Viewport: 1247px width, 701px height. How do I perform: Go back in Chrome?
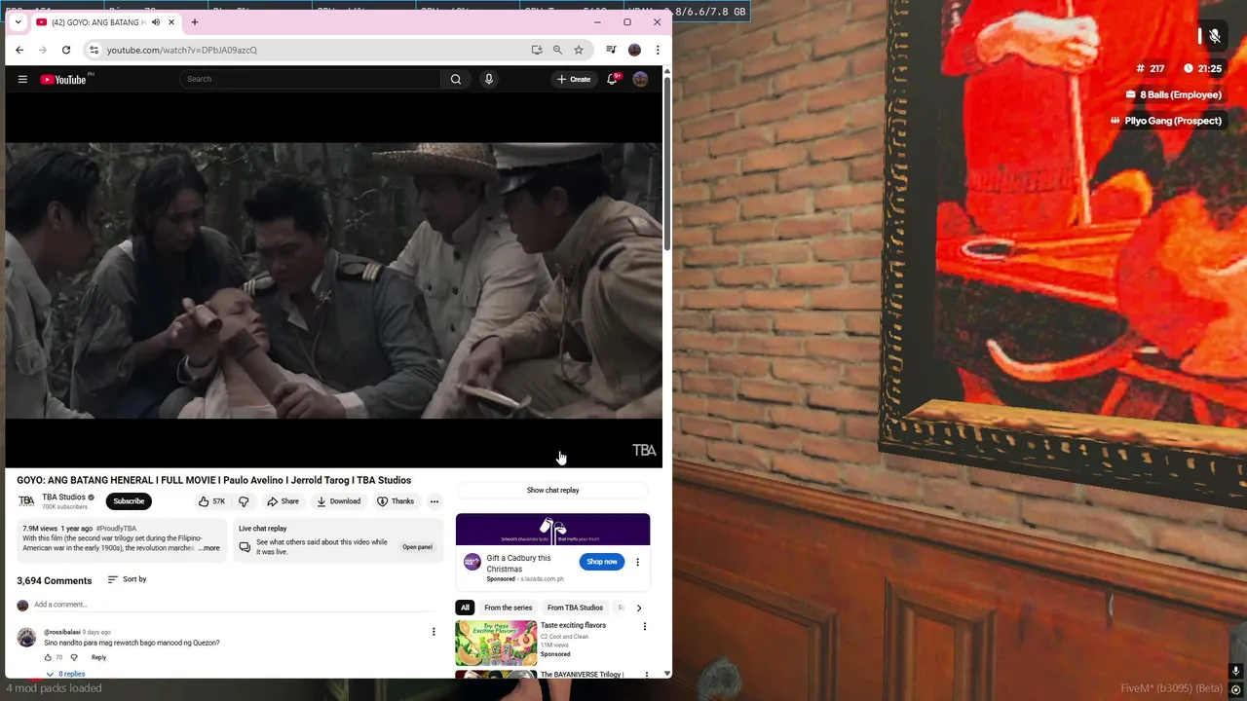tap(19, 50)
